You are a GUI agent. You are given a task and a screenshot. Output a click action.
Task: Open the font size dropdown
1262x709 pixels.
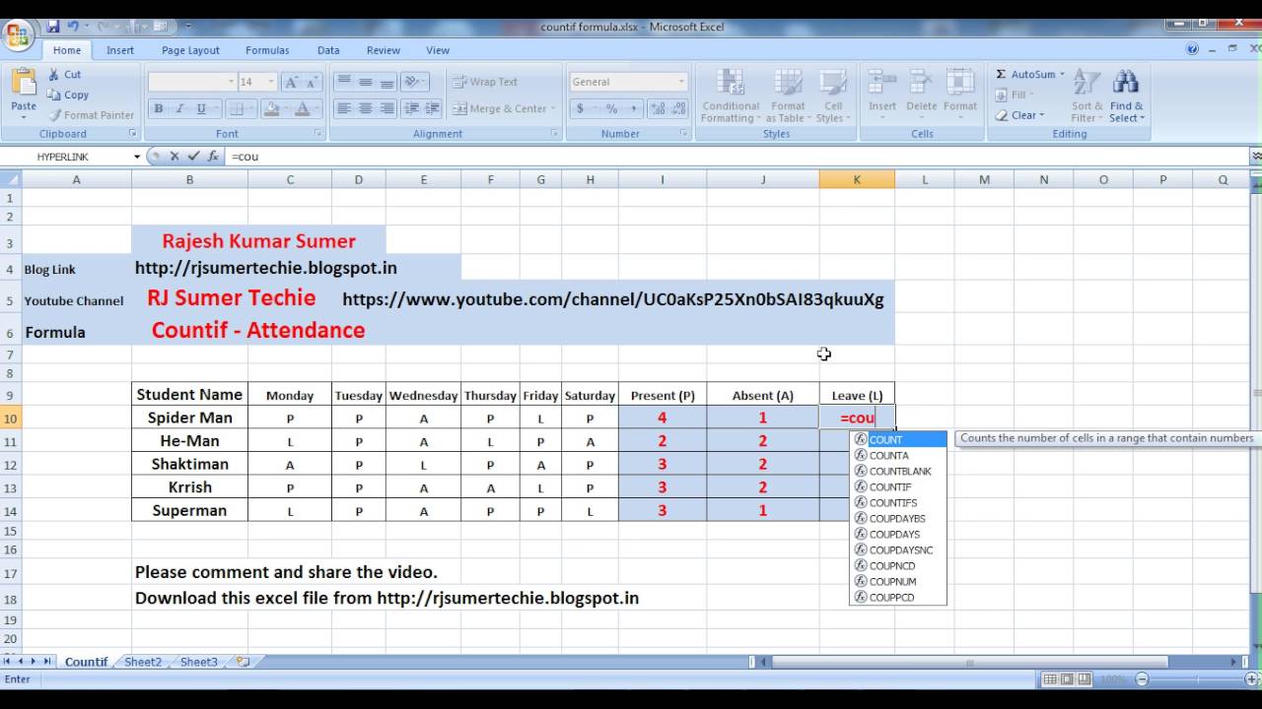click(272, 83)
